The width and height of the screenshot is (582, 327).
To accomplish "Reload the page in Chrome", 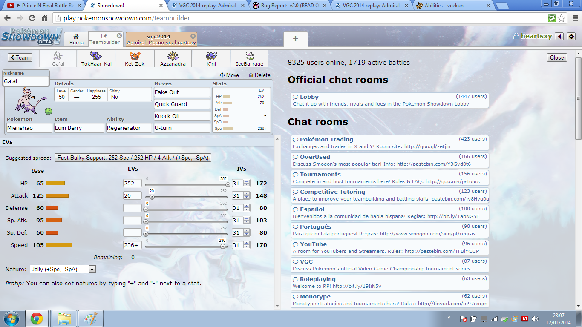I will [32, 18].
